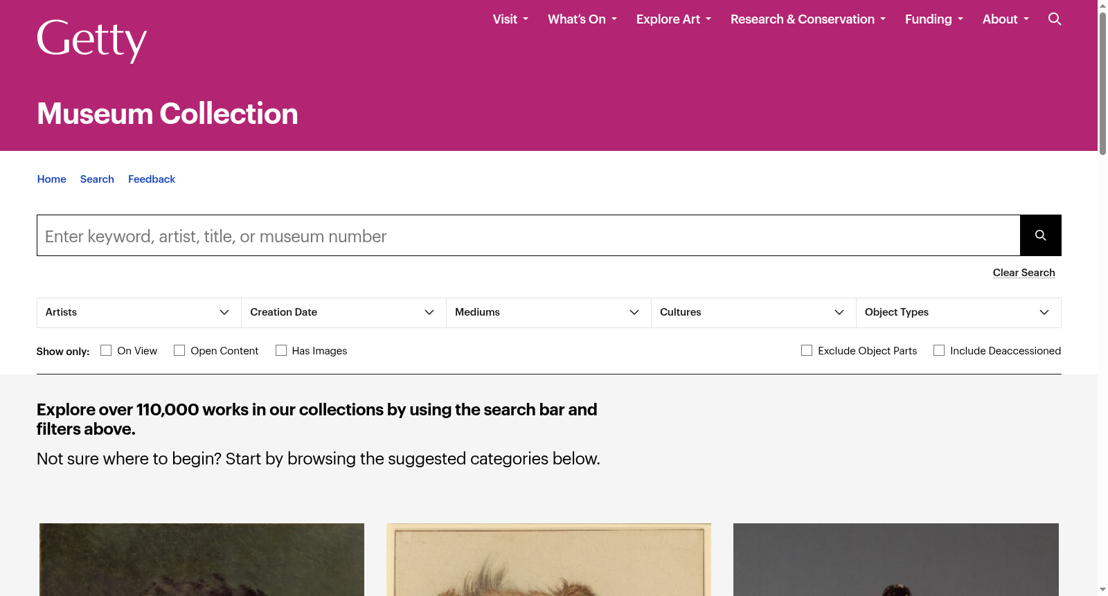The width and height of the screenshot is (1108, 596).
Task: Click the scrollbar down arrow
Action: point(1102,590)
